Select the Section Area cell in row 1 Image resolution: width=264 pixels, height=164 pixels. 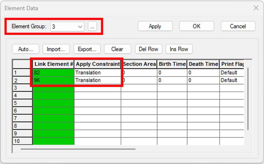(139, 73)
